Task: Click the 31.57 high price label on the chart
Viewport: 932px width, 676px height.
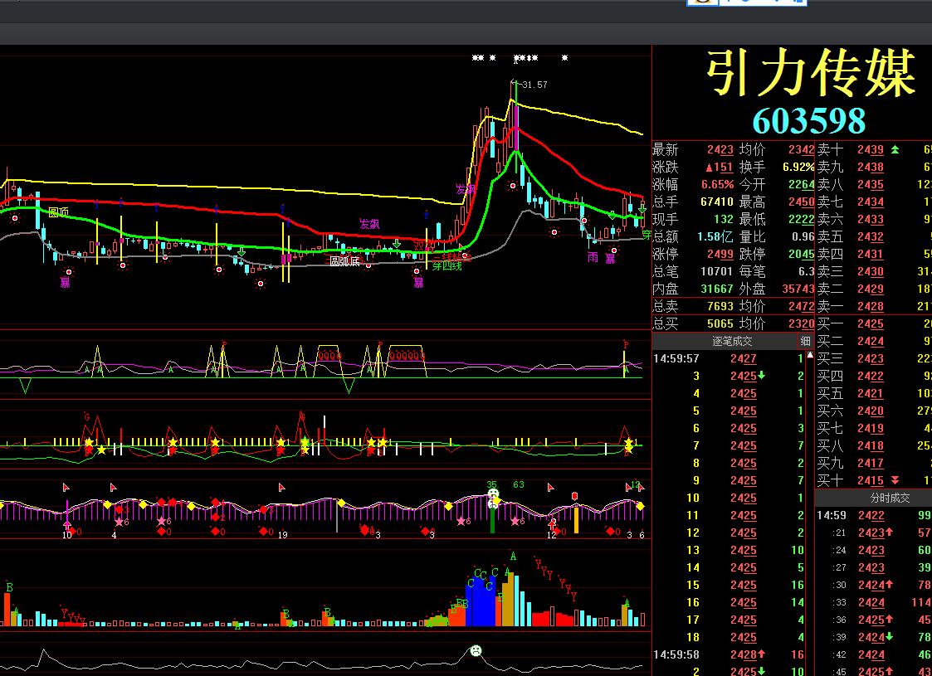Action: [x=534, y=85]
